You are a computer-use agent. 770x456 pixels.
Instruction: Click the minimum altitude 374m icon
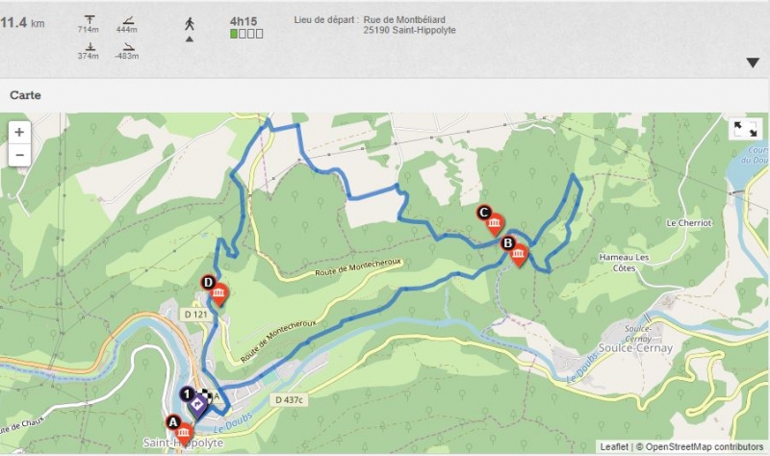(x=90, y=46)
